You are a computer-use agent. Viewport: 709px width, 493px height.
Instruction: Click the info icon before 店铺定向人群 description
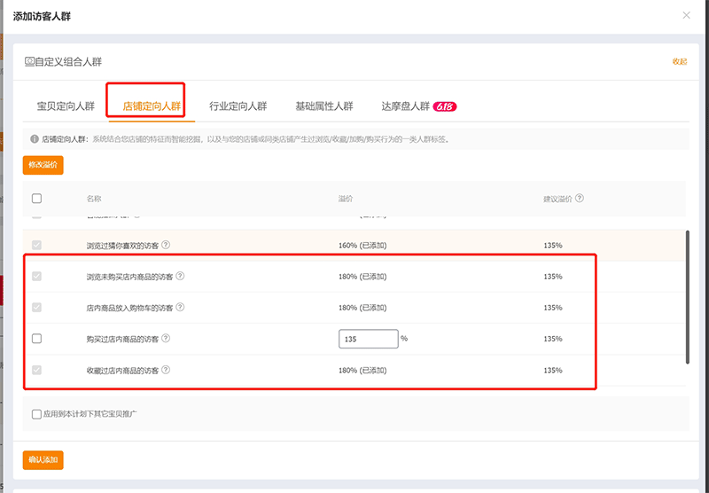click(x=35, y=139)
